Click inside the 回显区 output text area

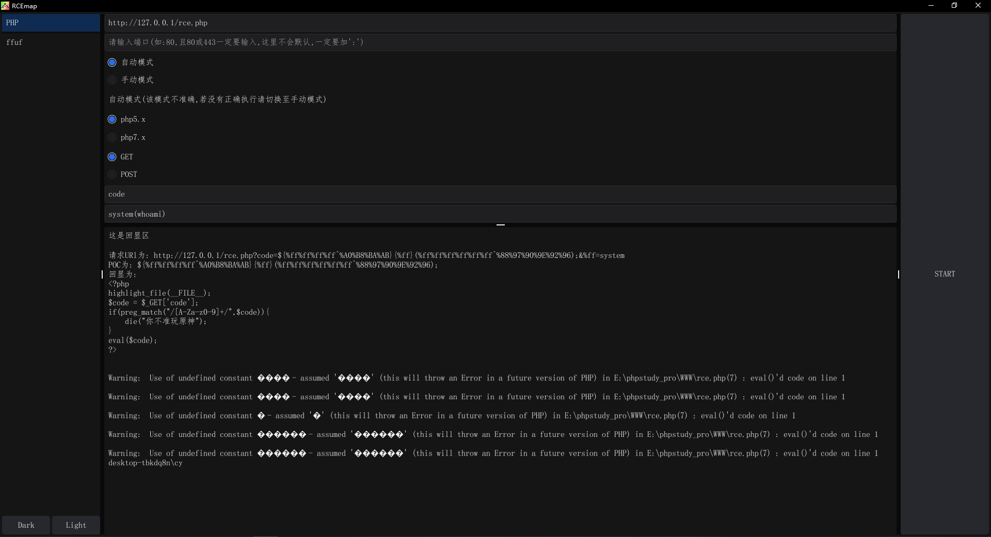click(500, 495)
